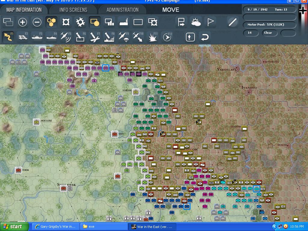This screenshot has width=308, height=231.
Task: Select the F1 move mode arrow icon
Action: tap(8, 37)
